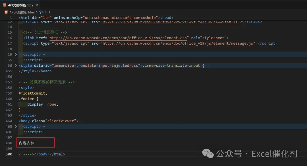
Task: Click the 引进消息弹框 comment on line 15
Action: coord(45,32)
